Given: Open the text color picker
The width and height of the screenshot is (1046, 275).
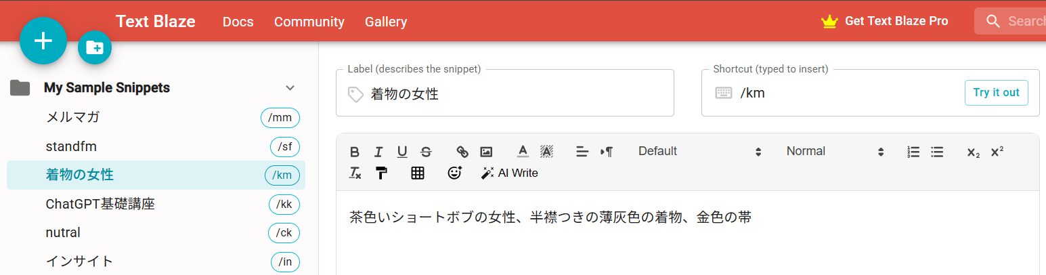Looking at the screenshot, I should click(x=523, y=152).
